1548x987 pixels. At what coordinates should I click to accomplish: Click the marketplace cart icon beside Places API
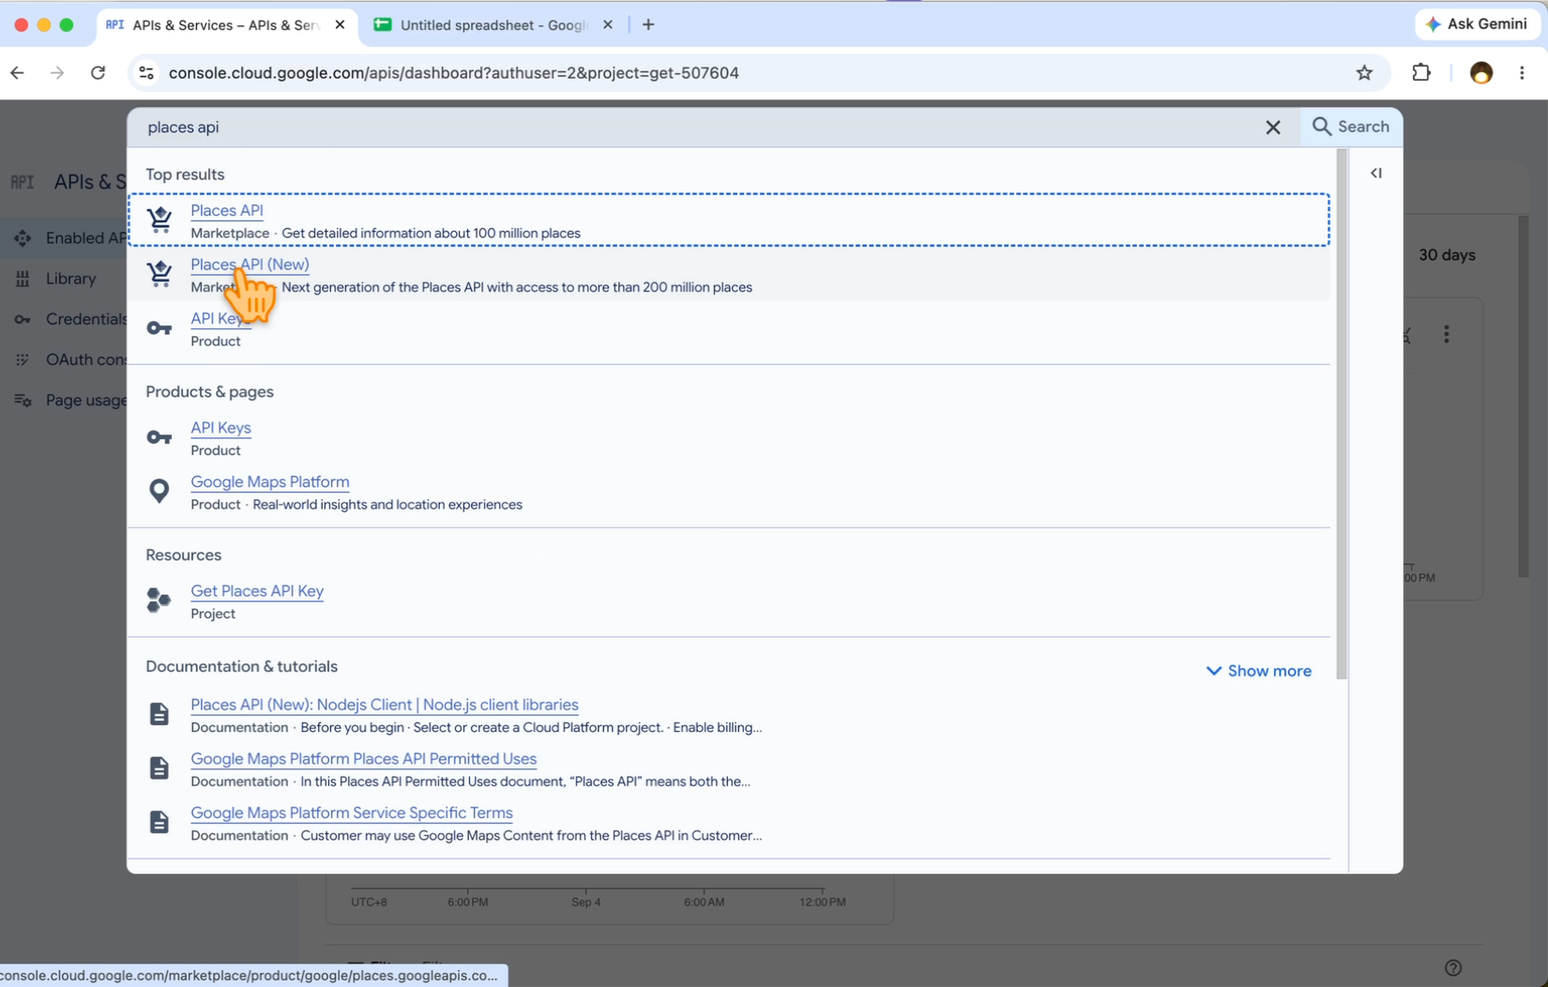pyautogui.click(x=159, y=220)
